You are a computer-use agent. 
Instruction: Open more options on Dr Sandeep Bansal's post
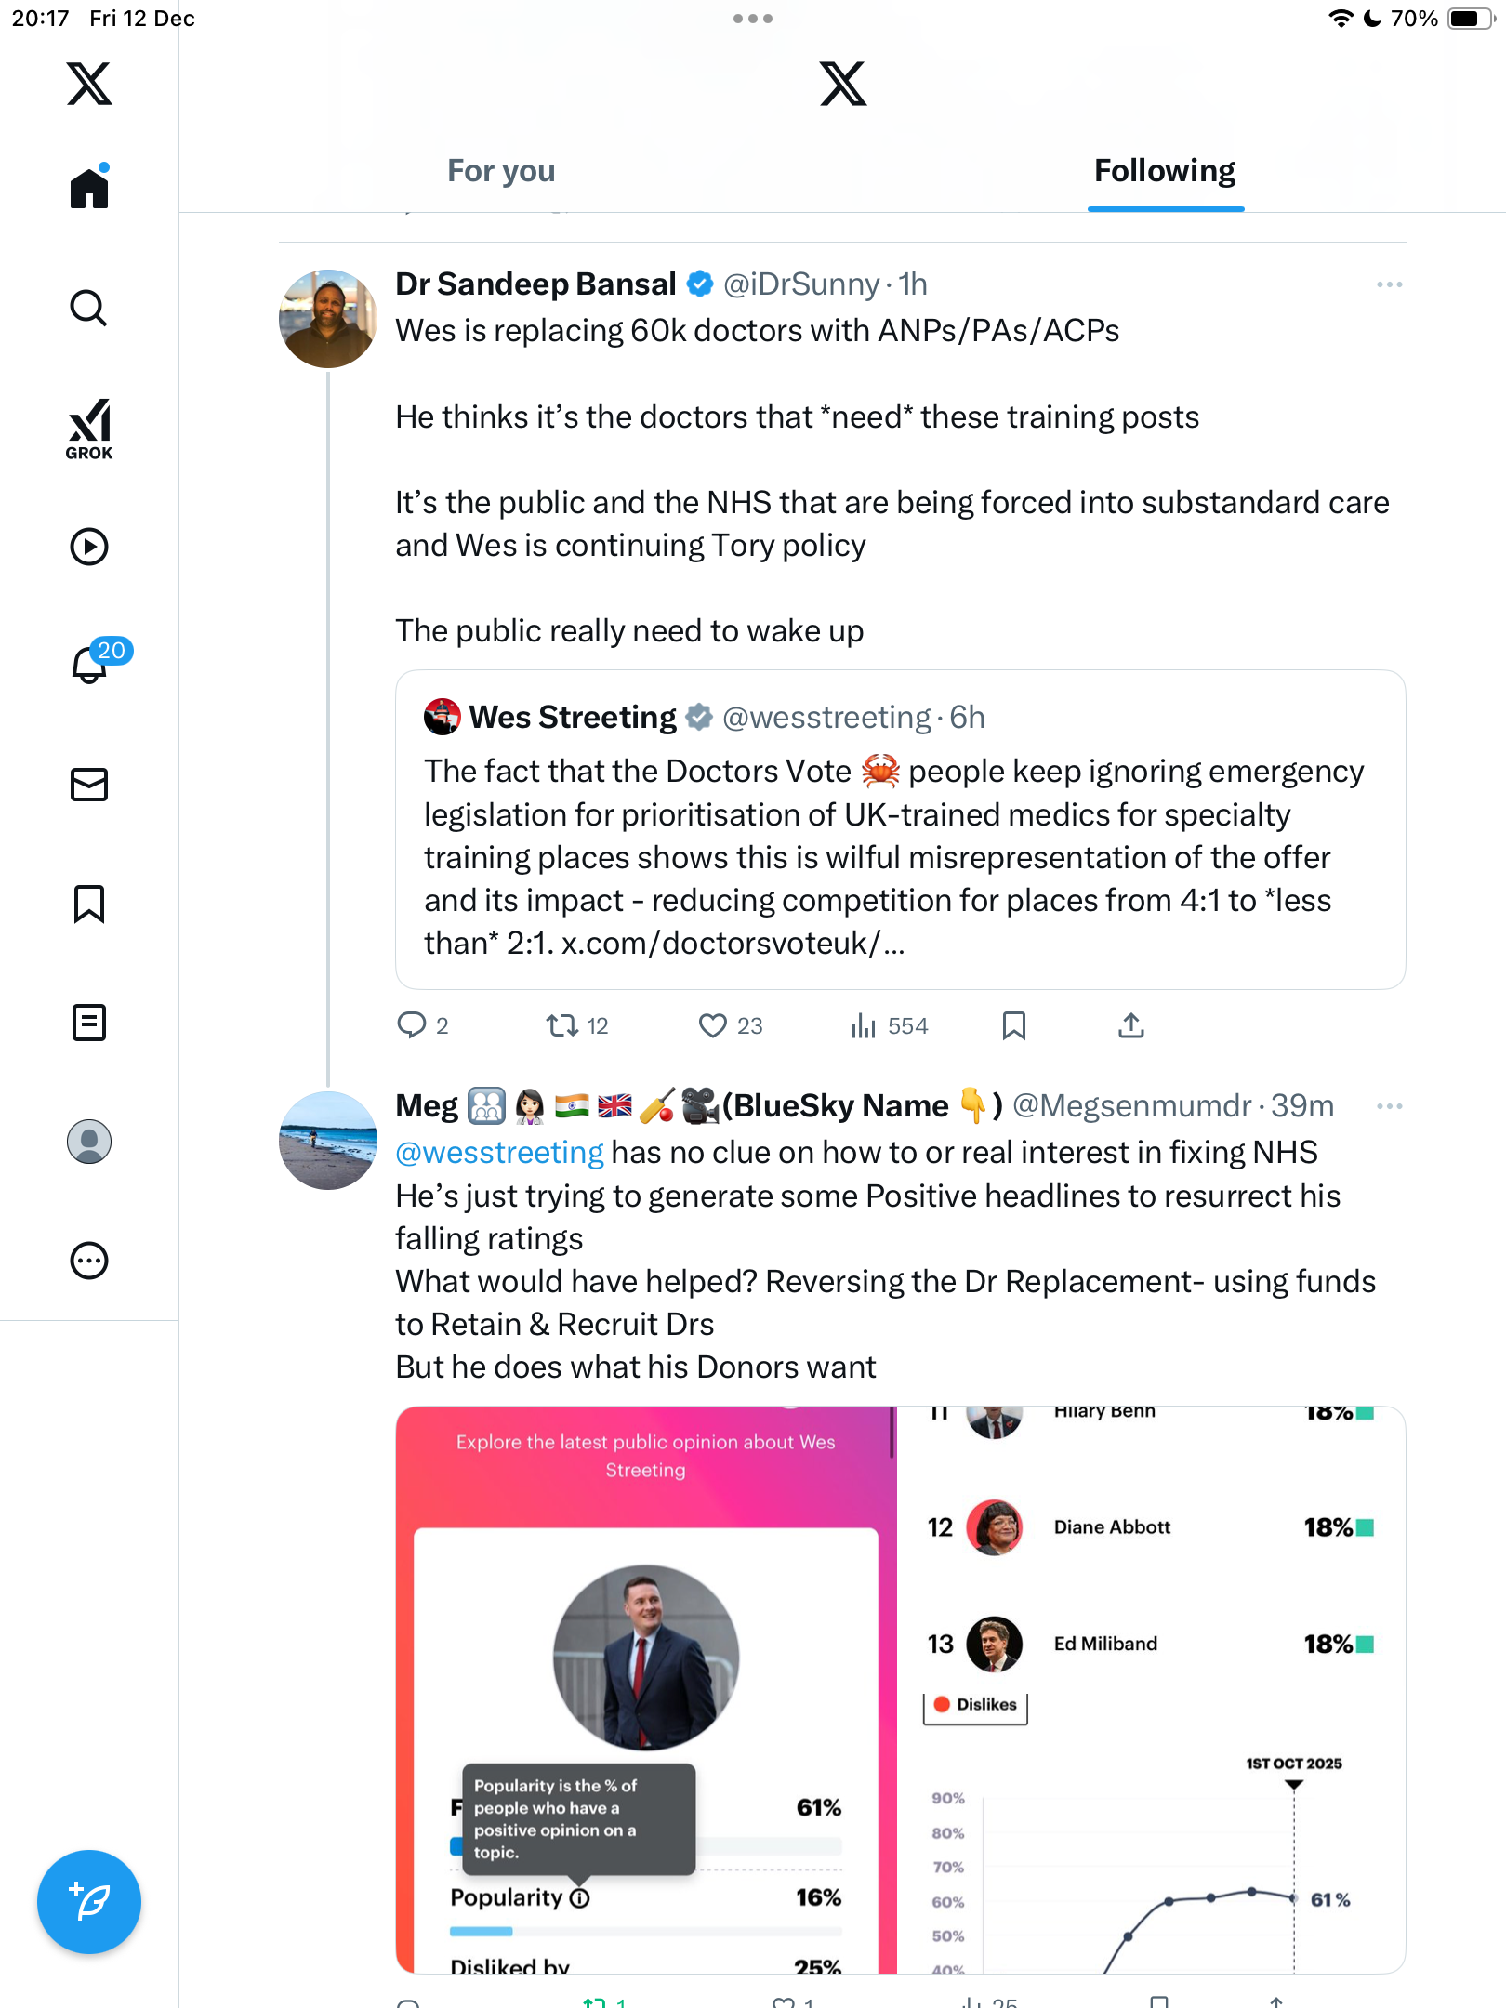1389,284
